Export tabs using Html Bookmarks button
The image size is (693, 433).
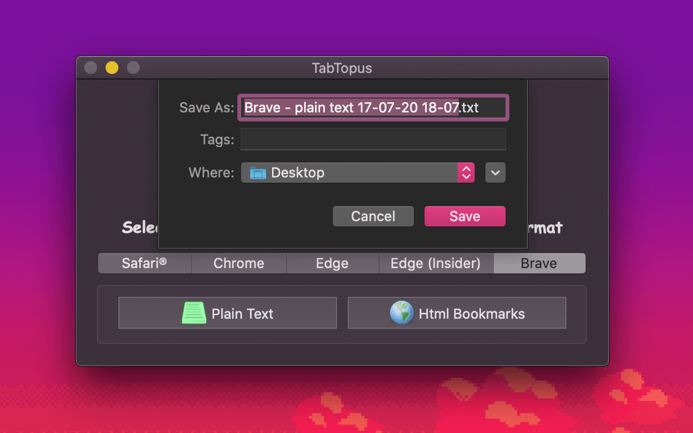457,313
